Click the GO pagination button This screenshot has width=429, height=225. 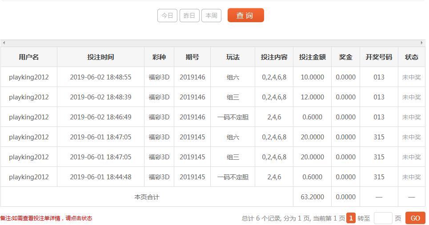pos(415,218)
